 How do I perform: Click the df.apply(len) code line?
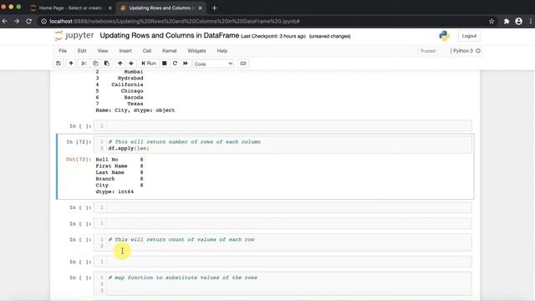(x=129, y=149)
